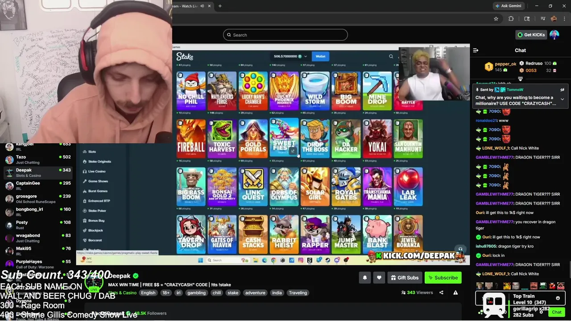Click the Stake search magnifier icon
The width and height of the screenshot is (571, 321).
point(391,56)
